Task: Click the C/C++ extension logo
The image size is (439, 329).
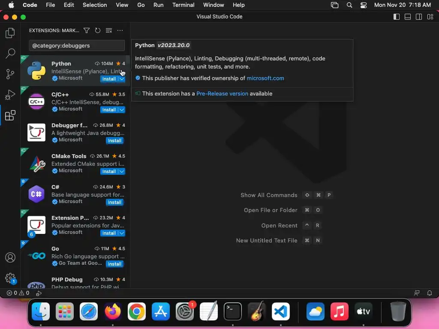Action: point(36,101)
